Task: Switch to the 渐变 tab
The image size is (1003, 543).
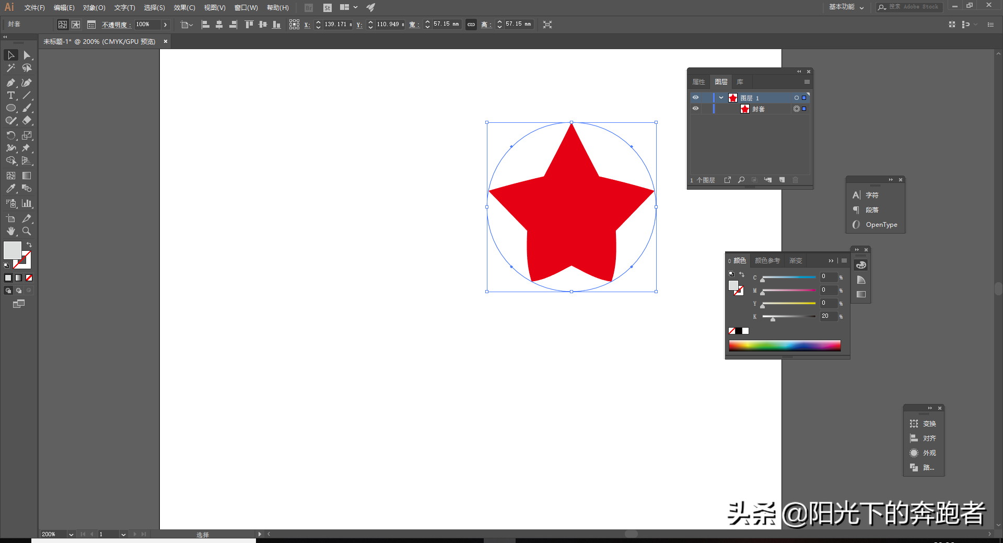Action: click(x=796, y=260)
